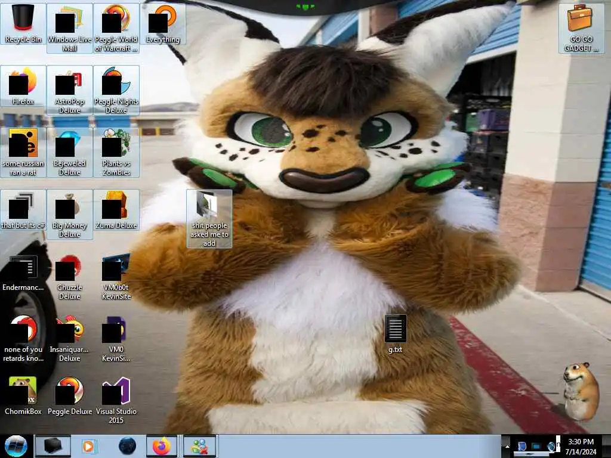Screen dimensions: 611x458
Task: Open the Recycle Bin desktop icon
Action: pyautogui.click(x=23, y=24)
